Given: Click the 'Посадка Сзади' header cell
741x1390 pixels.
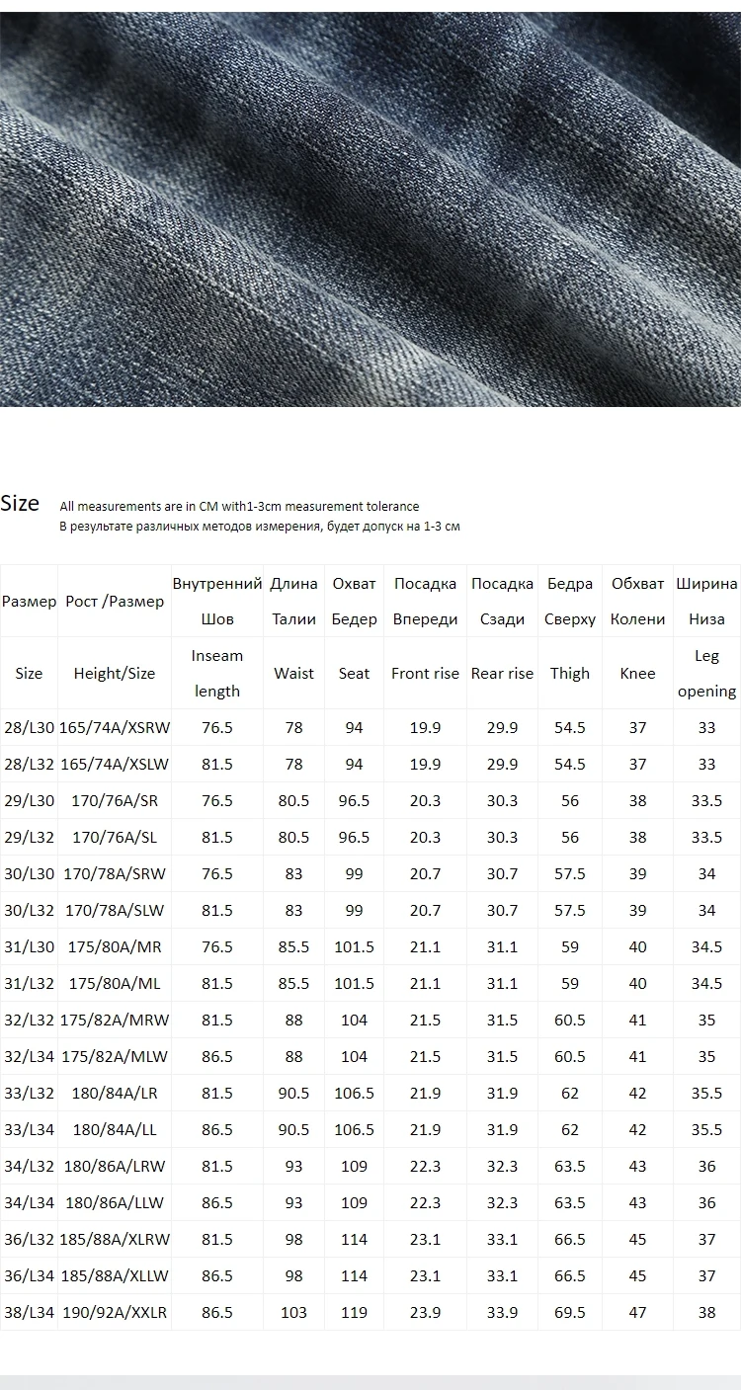Looking at the screenshot, I should 502,601.
